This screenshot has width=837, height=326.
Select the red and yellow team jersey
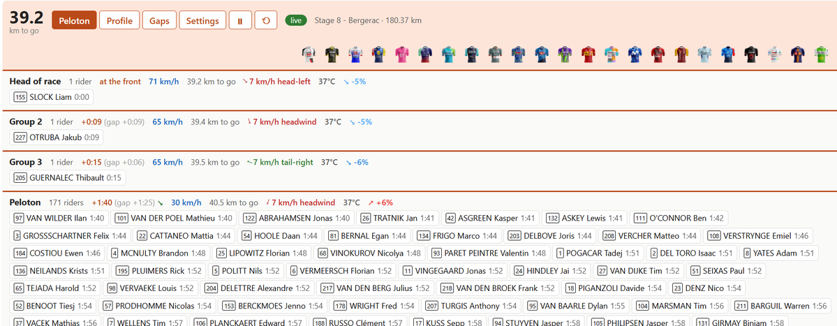[588, 54]
